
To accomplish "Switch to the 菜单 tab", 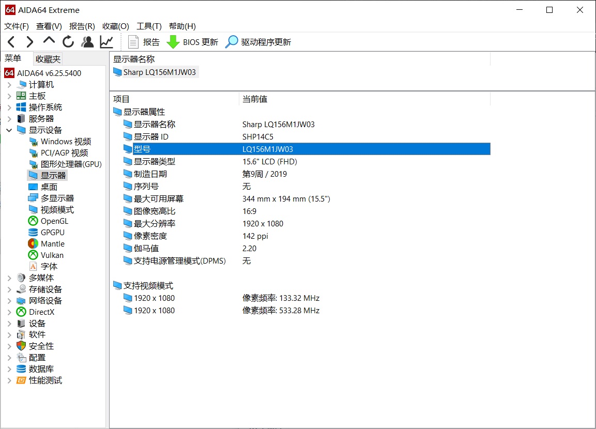I will (x=13, y=58).
